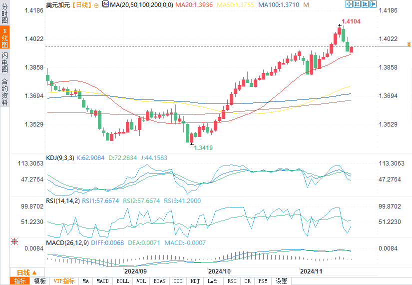Image resolution: width=412 pixels, height=285 pixels.
Task: Switch to 分时图 side tab
Action: tap(4, 13)
